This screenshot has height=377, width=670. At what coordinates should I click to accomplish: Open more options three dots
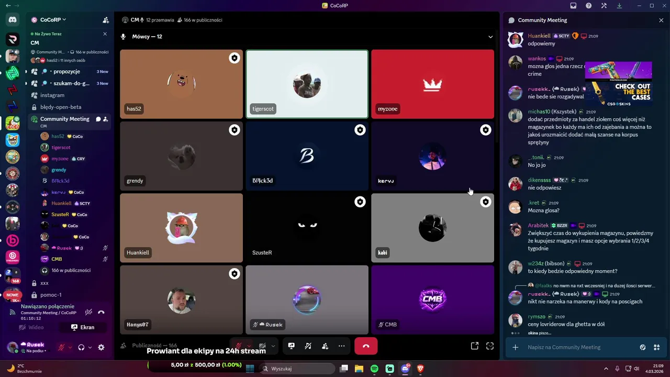(x=342, y=346)
